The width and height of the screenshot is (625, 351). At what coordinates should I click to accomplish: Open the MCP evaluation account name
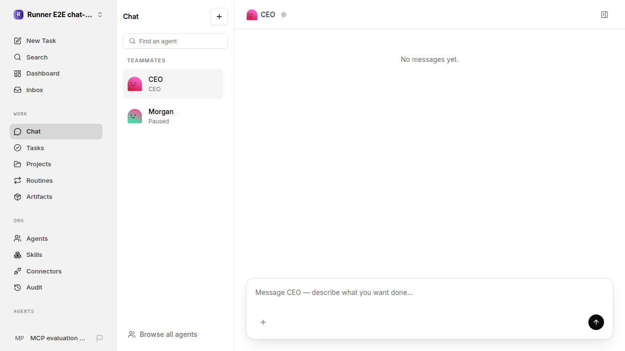[x=58, y=338]
